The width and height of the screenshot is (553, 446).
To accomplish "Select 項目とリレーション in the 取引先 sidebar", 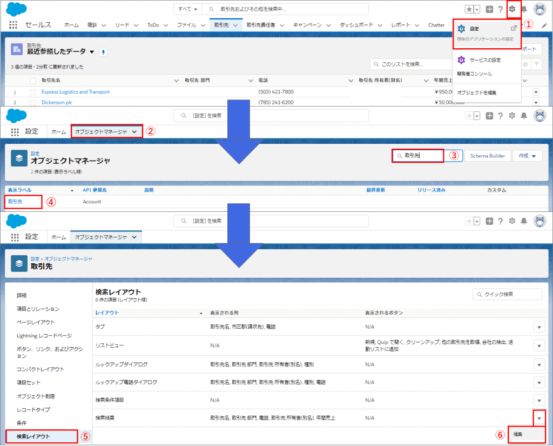I will 38,309.
